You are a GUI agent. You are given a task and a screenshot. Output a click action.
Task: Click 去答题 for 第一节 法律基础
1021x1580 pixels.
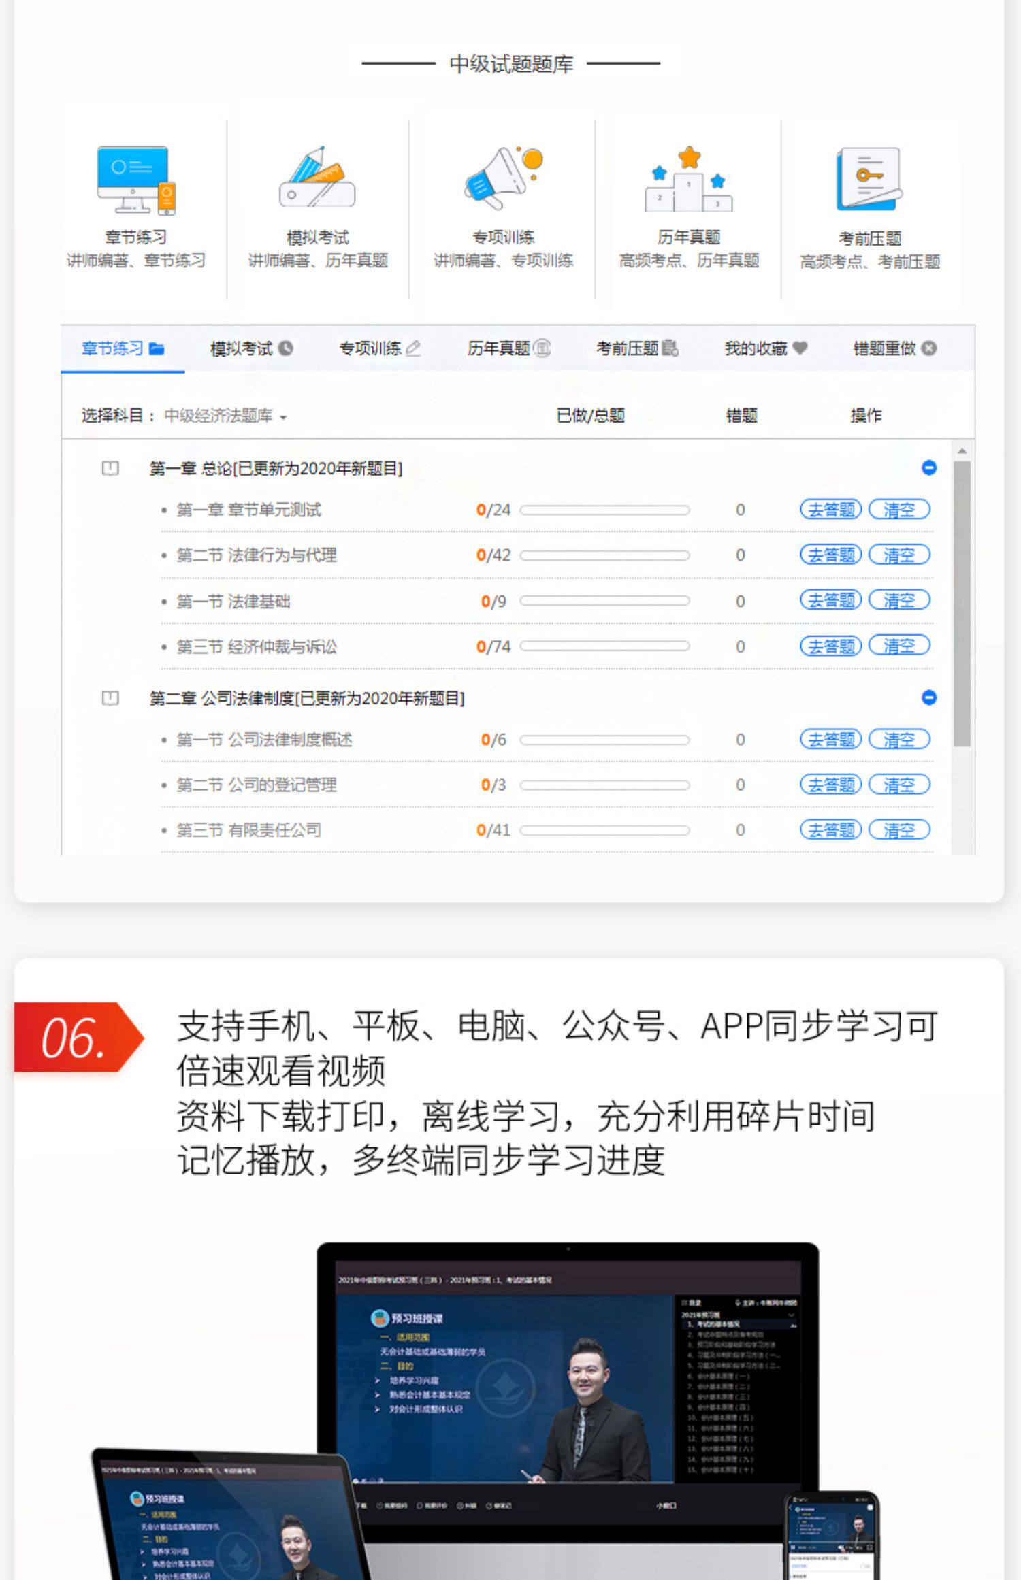click(x=831, y=601)
